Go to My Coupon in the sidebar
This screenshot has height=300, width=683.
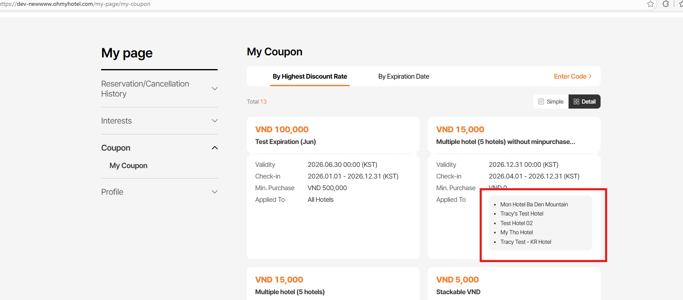point(128,166)
